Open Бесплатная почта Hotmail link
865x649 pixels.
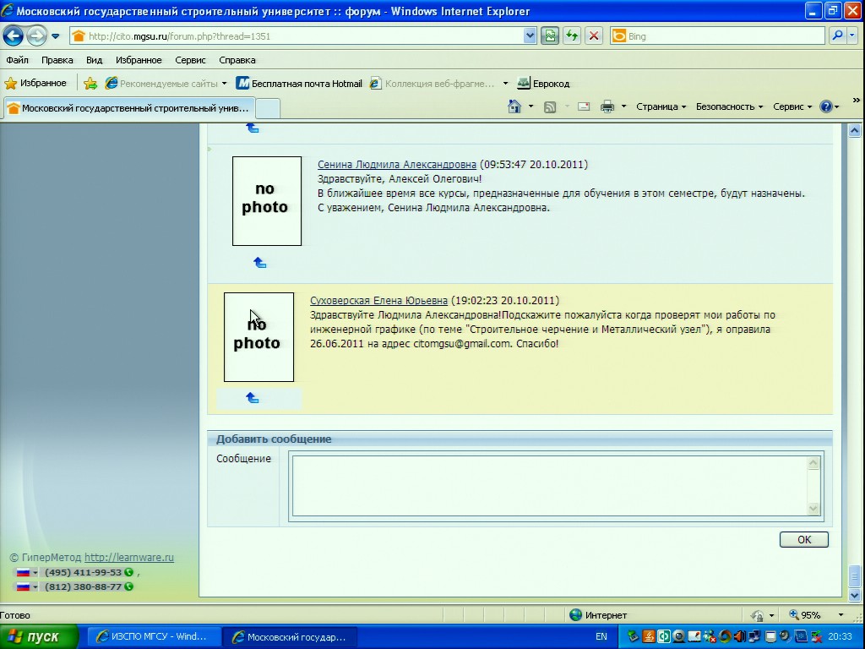click(299, 84)
